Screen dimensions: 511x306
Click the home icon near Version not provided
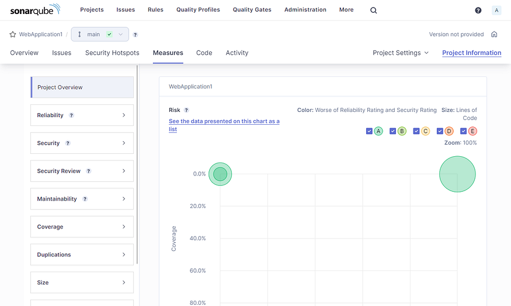[x=494, y=34]
